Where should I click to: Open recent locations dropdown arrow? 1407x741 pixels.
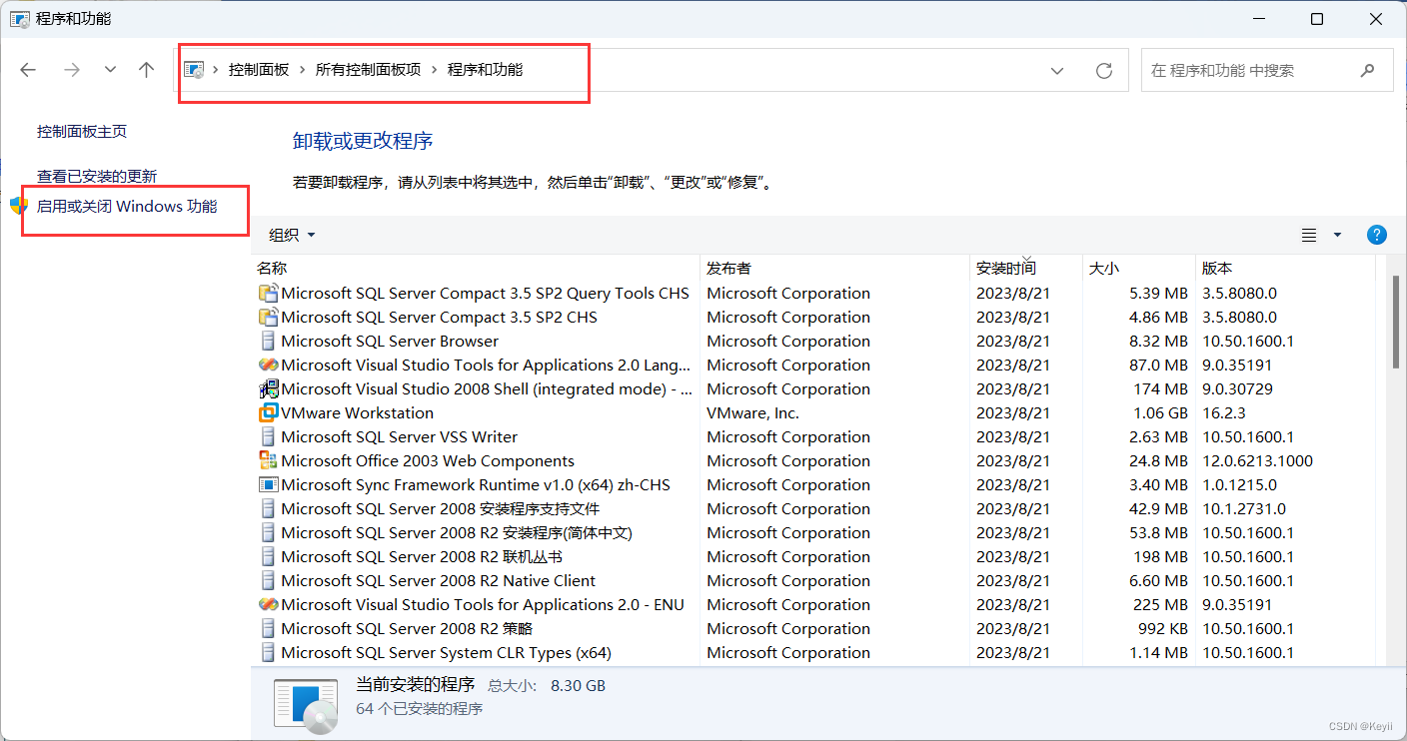(110, 70)
